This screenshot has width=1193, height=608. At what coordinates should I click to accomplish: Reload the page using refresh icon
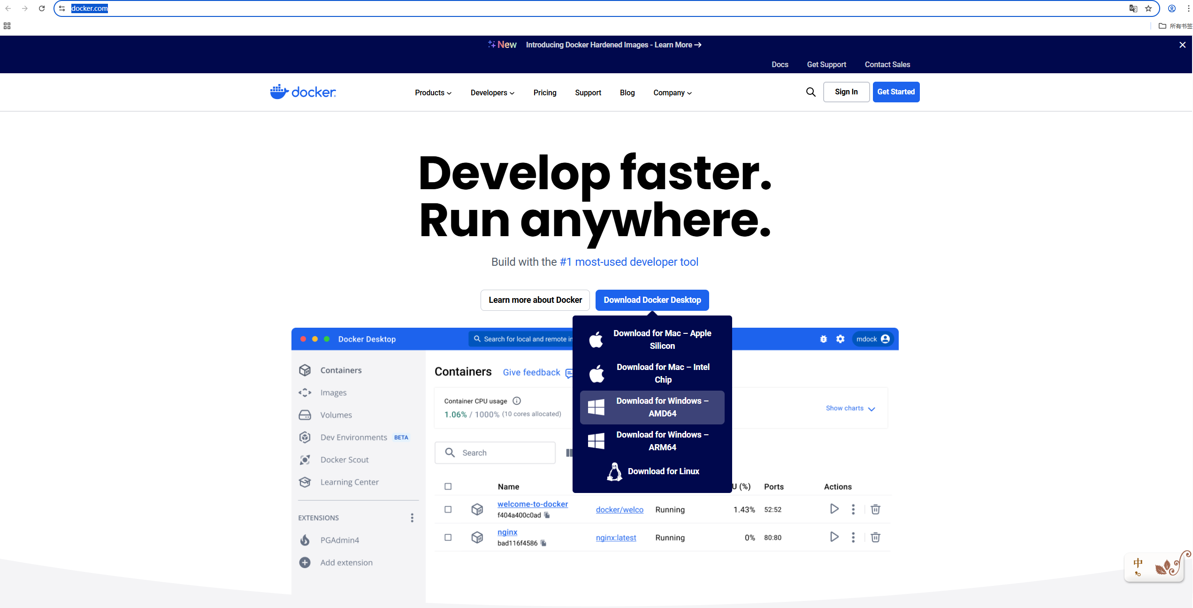pos(42,8)
